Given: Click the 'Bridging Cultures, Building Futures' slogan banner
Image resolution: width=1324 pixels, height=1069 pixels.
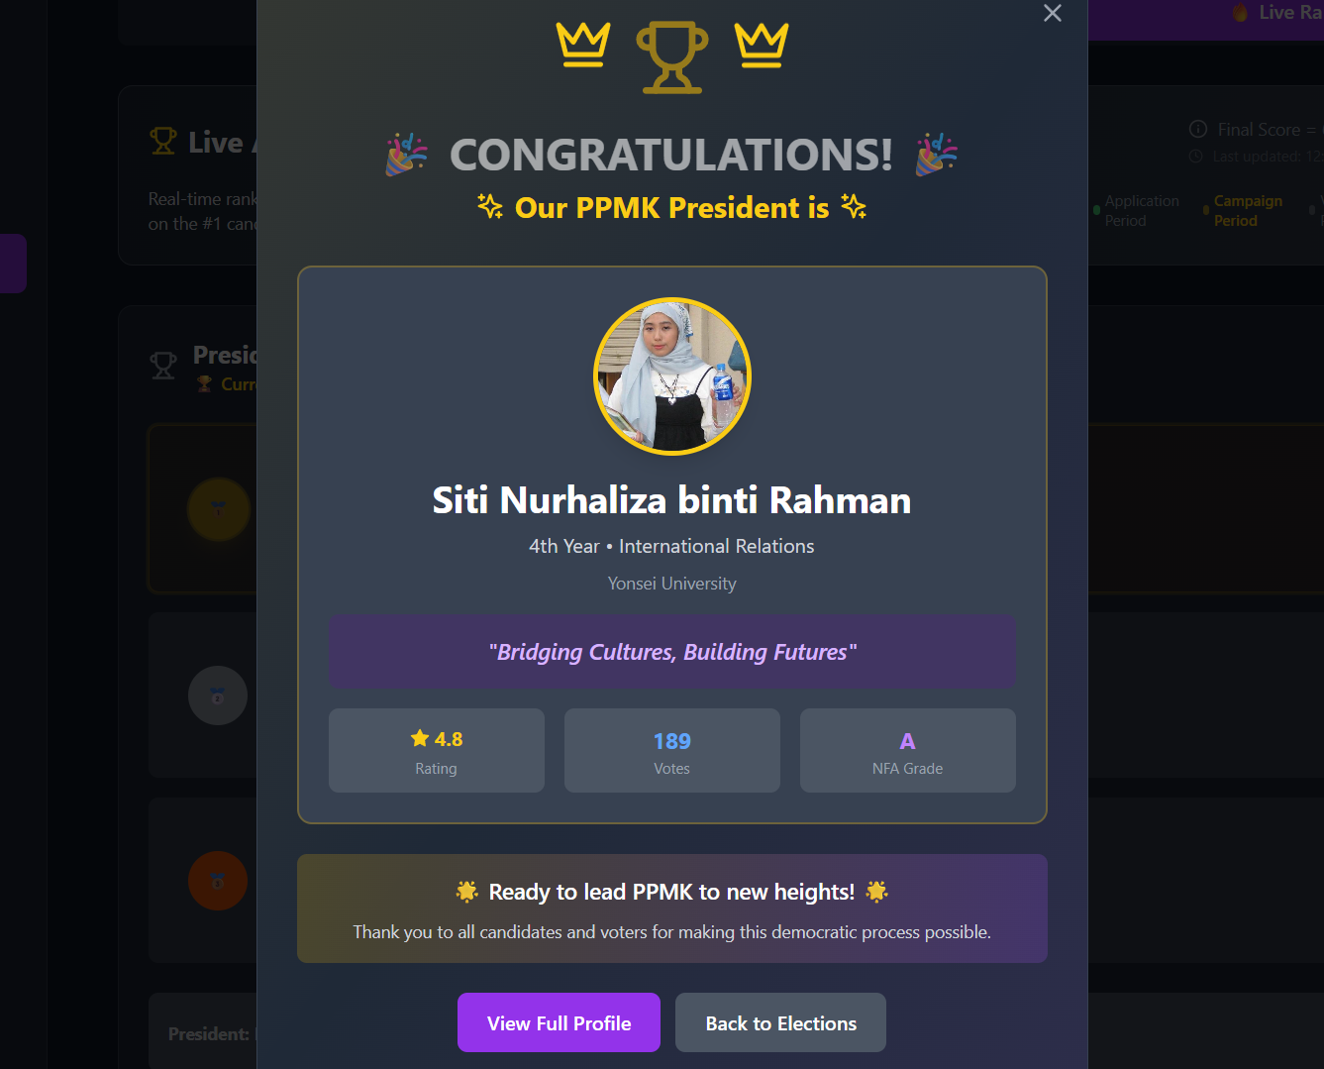Looking at the screenshot, I should coord(672,651).
